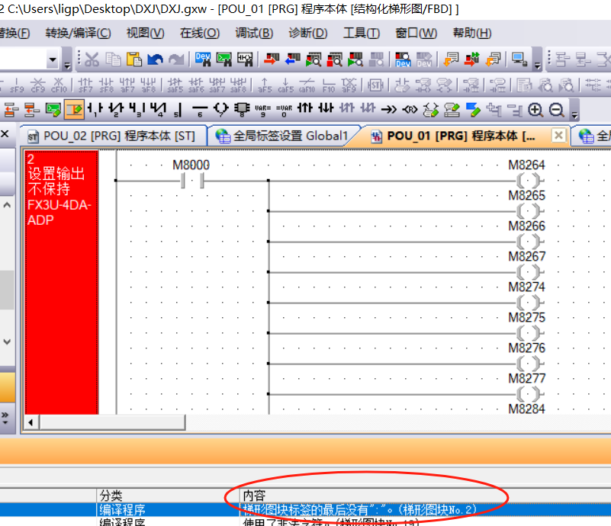Select the horizontal line tool numbered 6
611x526 pixels.
pyautogui.click(x=200, y=110)
